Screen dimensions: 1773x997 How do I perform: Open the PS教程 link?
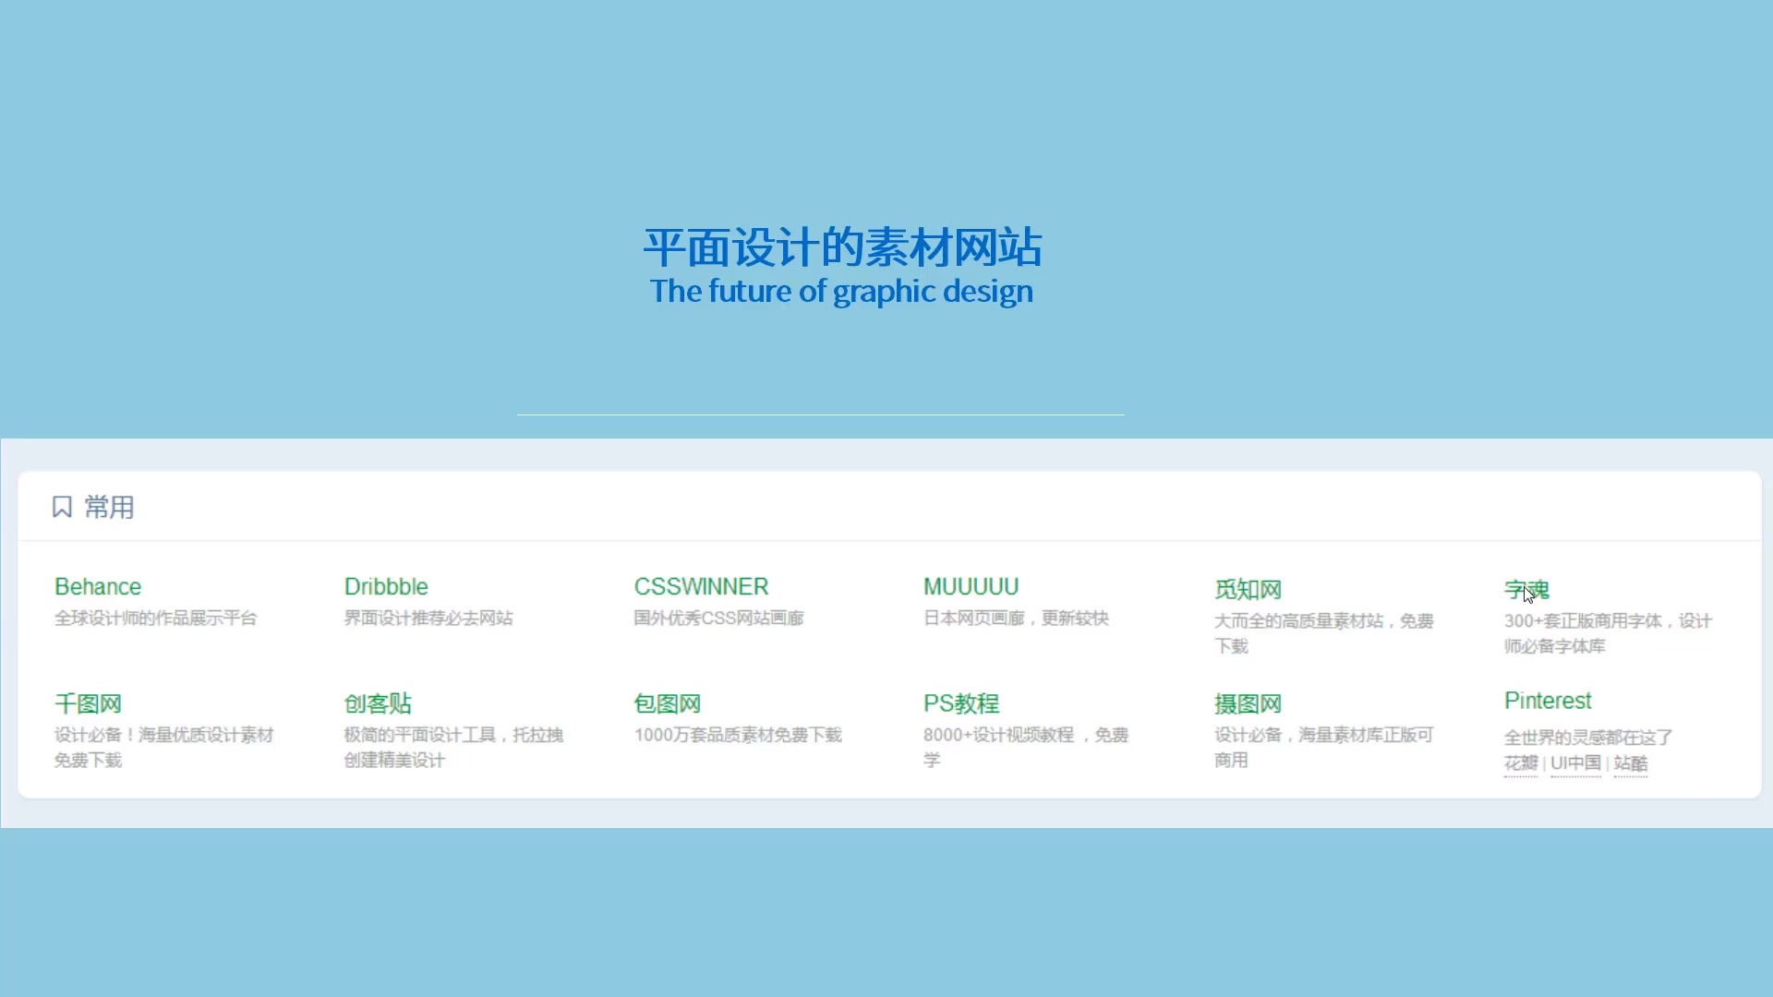click(961, 703)
